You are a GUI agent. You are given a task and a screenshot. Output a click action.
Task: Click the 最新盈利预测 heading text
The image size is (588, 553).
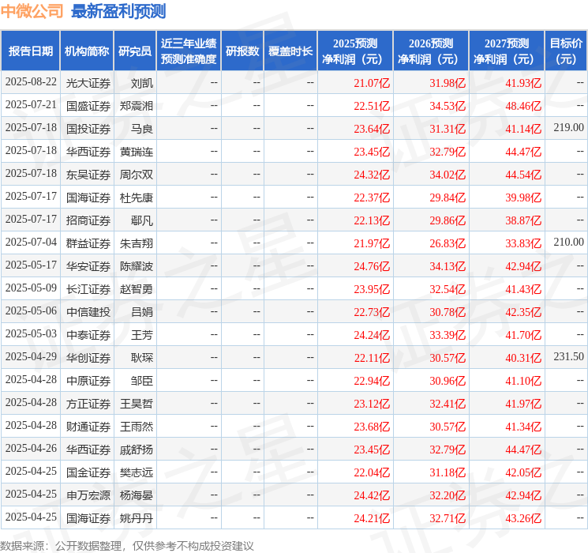pyautogui.click(x=118, y=12)
